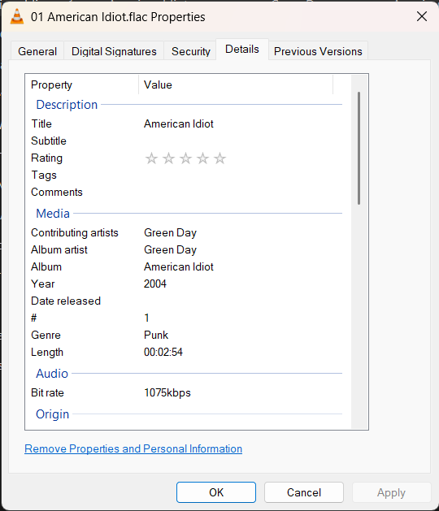This screenshot has width=439, height=511.
Task: Click the Property column header
Action: click(x=83, y=84)
